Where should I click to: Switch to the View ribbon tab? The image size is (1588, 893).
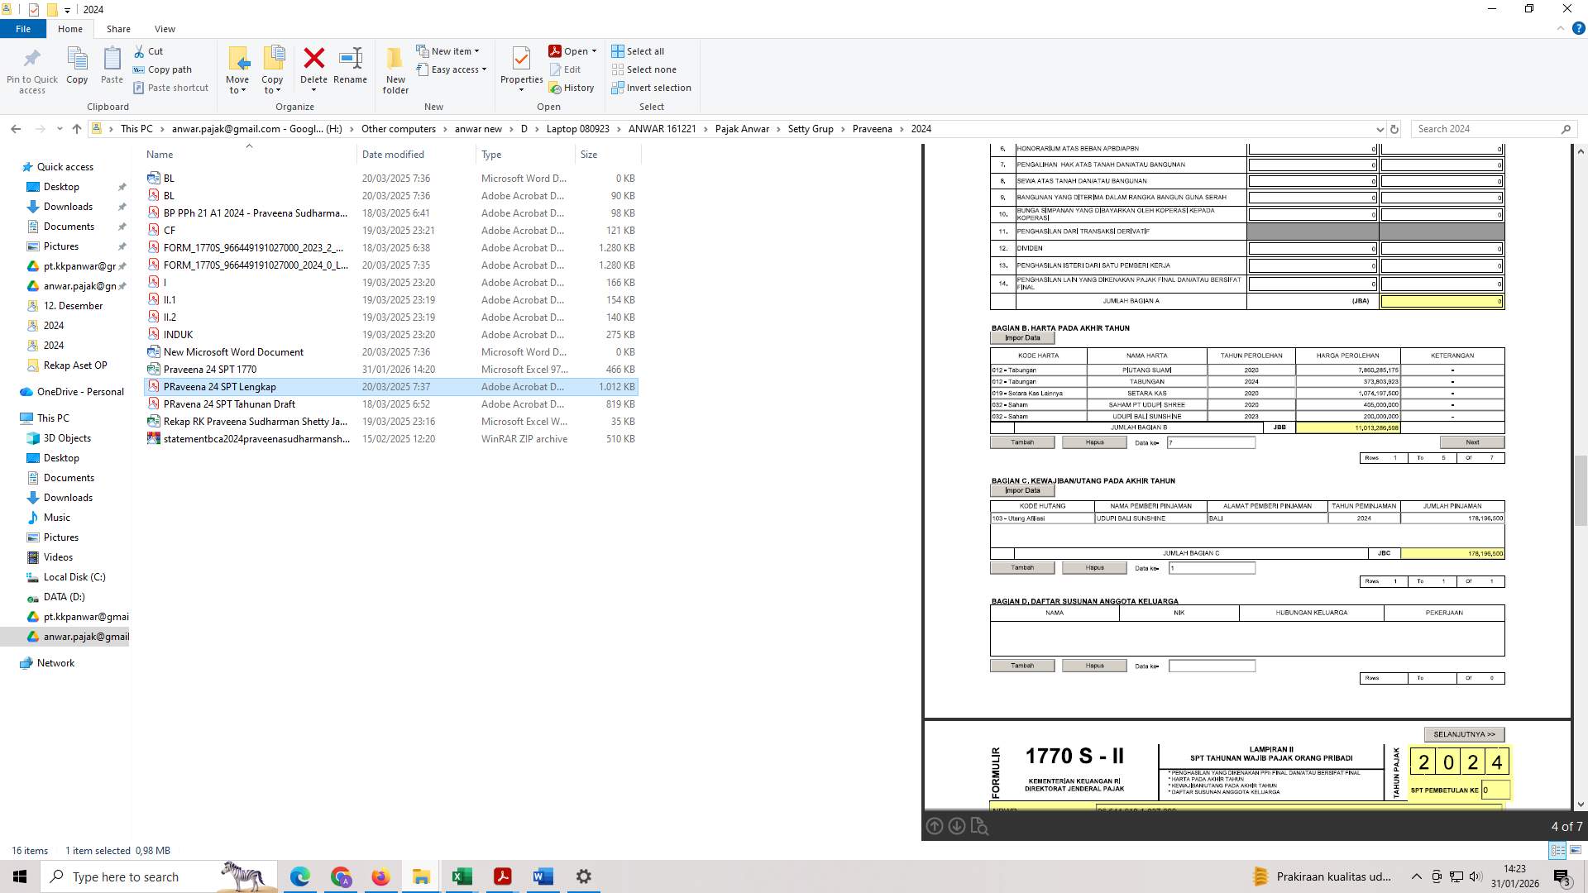click(x=165, y=28)
